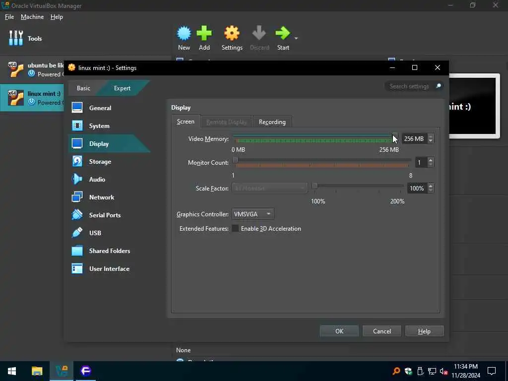Click the Windows Security tray icon
This screenshot has width=508, height=381.
click(408, 371)
